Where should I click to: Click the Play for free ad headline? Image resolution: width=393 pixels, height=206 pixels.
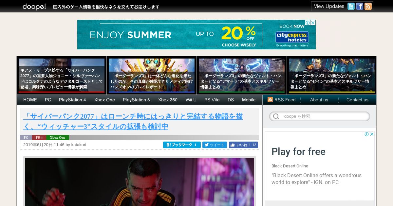click(x=298, y=152)
